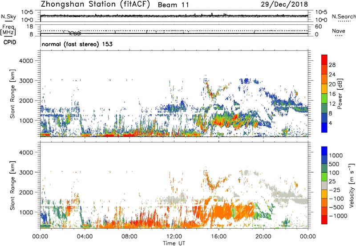
Task: Click the 'Time UT' axis label
Action: click(x=174, y=243)
